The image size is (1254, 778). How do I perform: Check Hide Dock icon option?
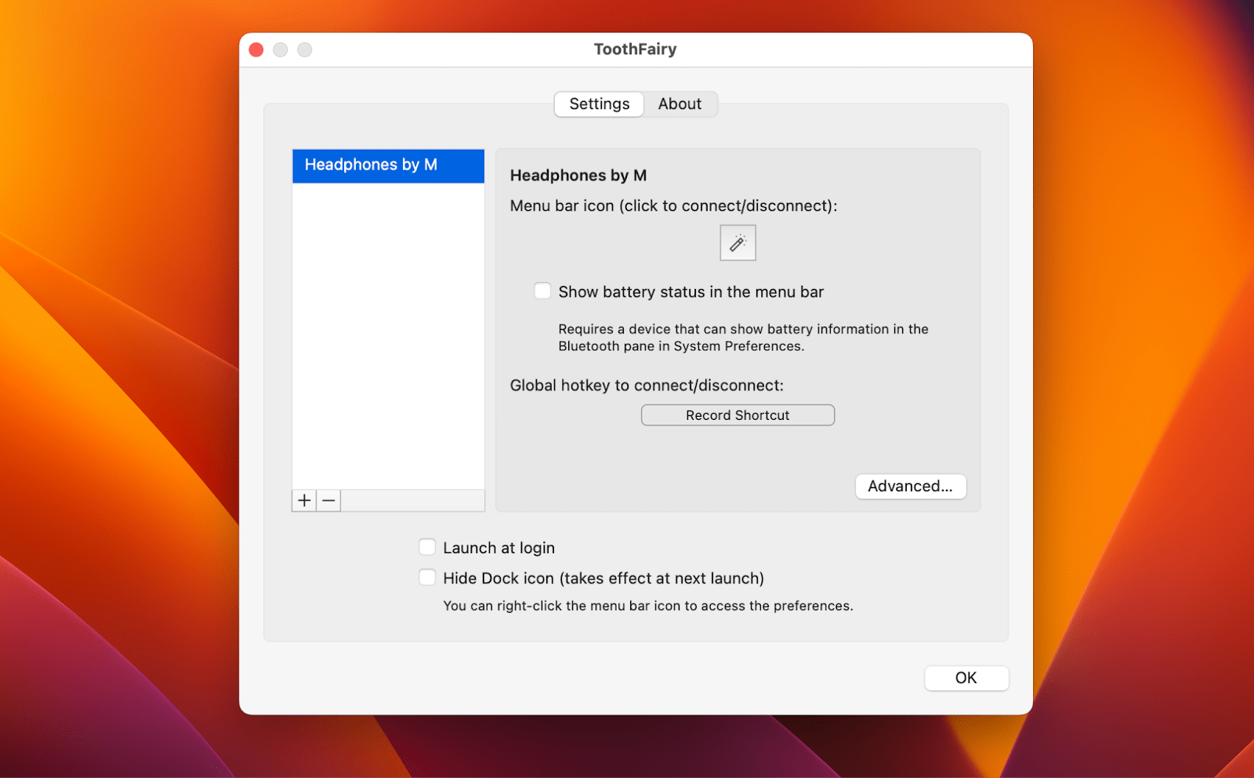427,577
